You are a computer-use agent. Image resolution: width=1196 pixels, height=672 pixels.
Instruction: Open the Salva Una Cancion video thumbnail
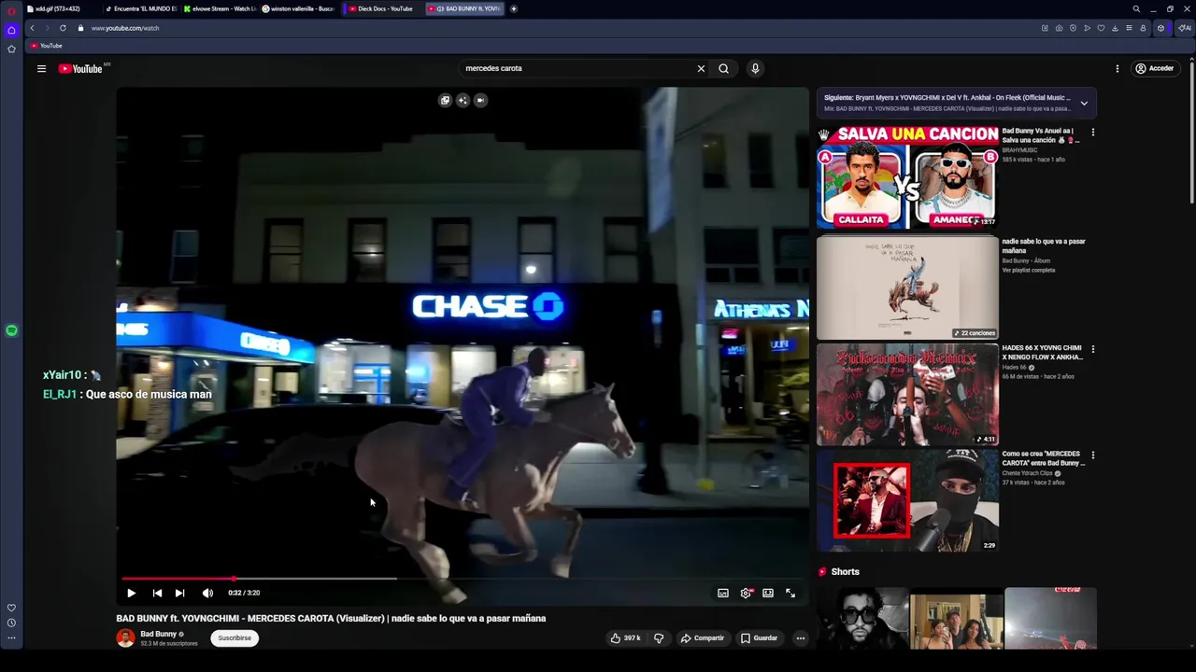click(x=907, y=177)
